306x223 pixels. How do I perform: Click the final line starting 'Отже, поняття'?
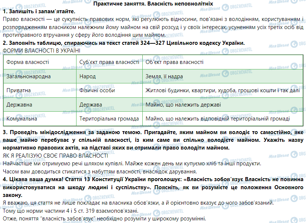(x=104, y=219)
